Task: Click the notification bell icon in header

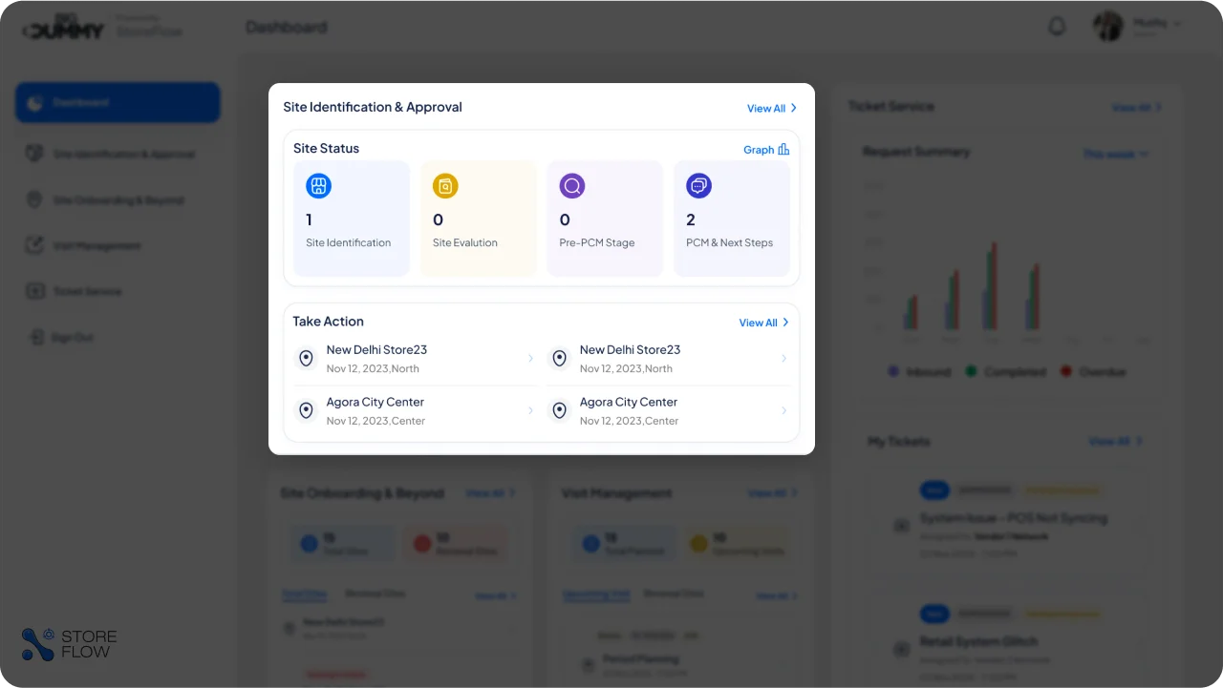Action: 1057,27
